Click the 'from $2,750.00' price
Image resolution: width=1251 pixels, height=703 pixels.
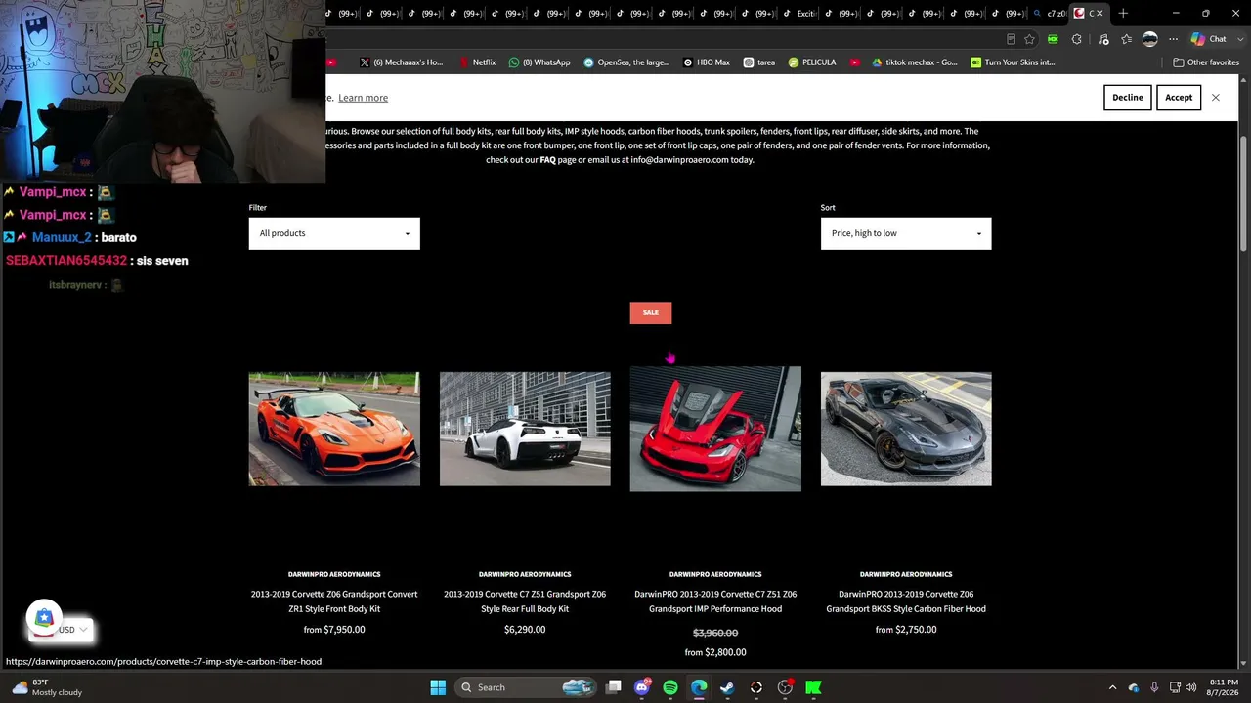906,630
